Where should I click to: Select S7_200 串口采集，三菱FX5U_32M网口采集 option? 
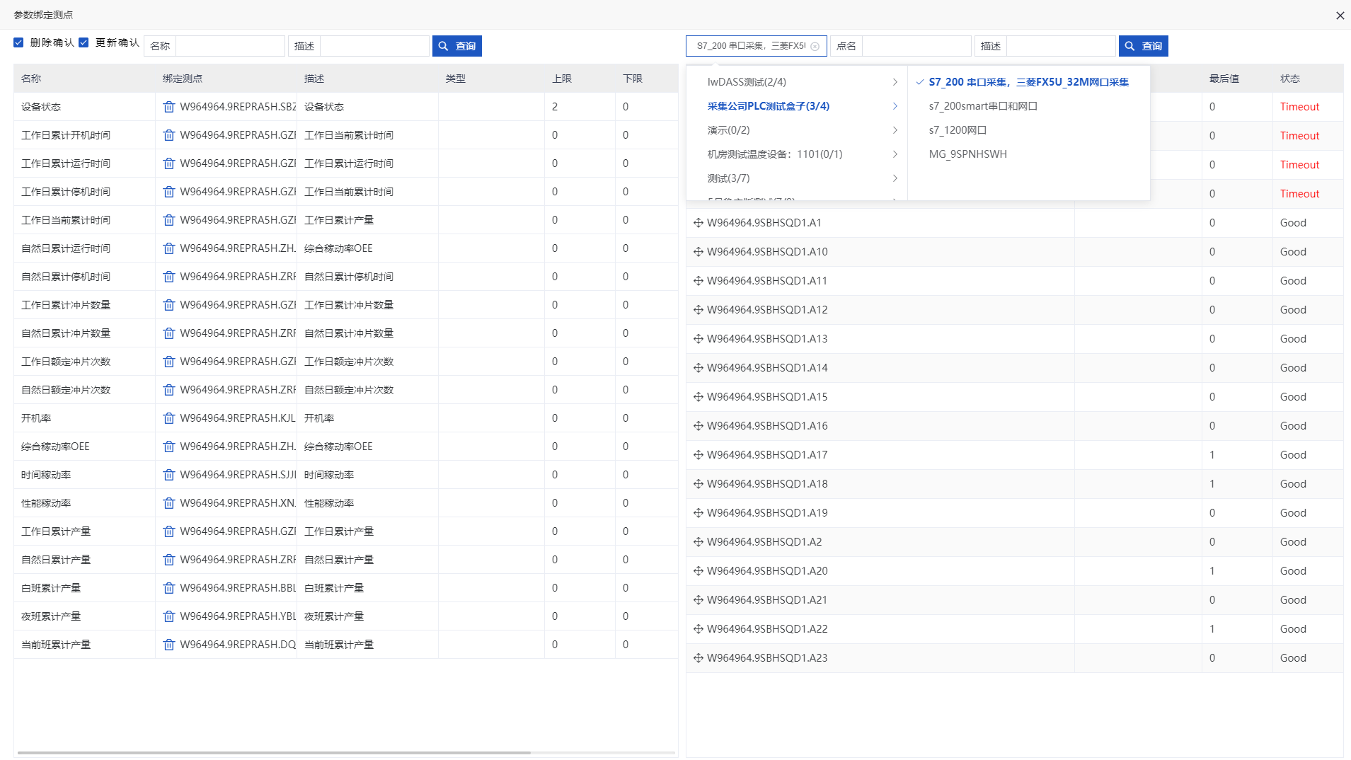[1028, 82]
